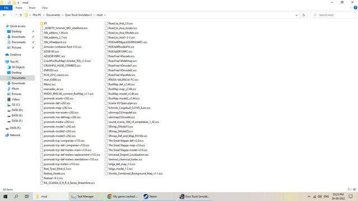The height and width of the screenshot is (201, 358).
Task: Select file CRASHFIX_HUGE_COMBOS.scs
Action: pos(60,66)
